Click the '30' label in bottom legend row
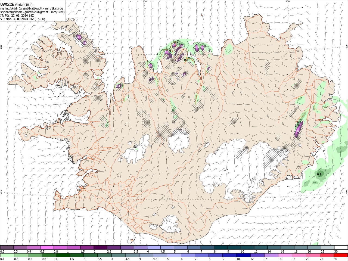 pos(336,259)
